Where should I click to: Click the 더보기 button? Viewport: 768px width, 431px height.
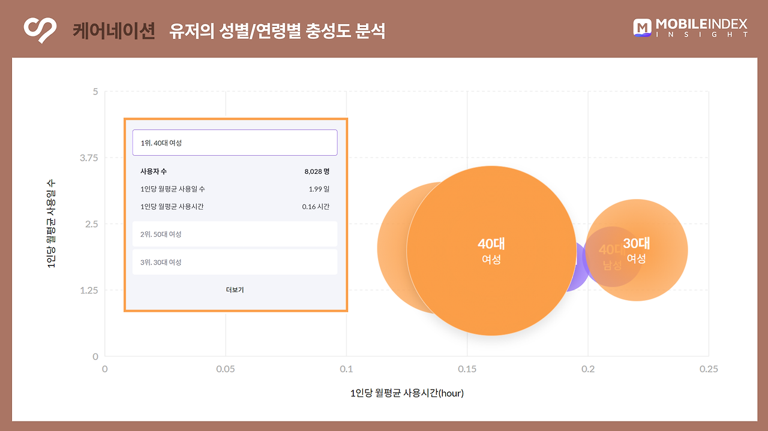click(x=235, y=290)
